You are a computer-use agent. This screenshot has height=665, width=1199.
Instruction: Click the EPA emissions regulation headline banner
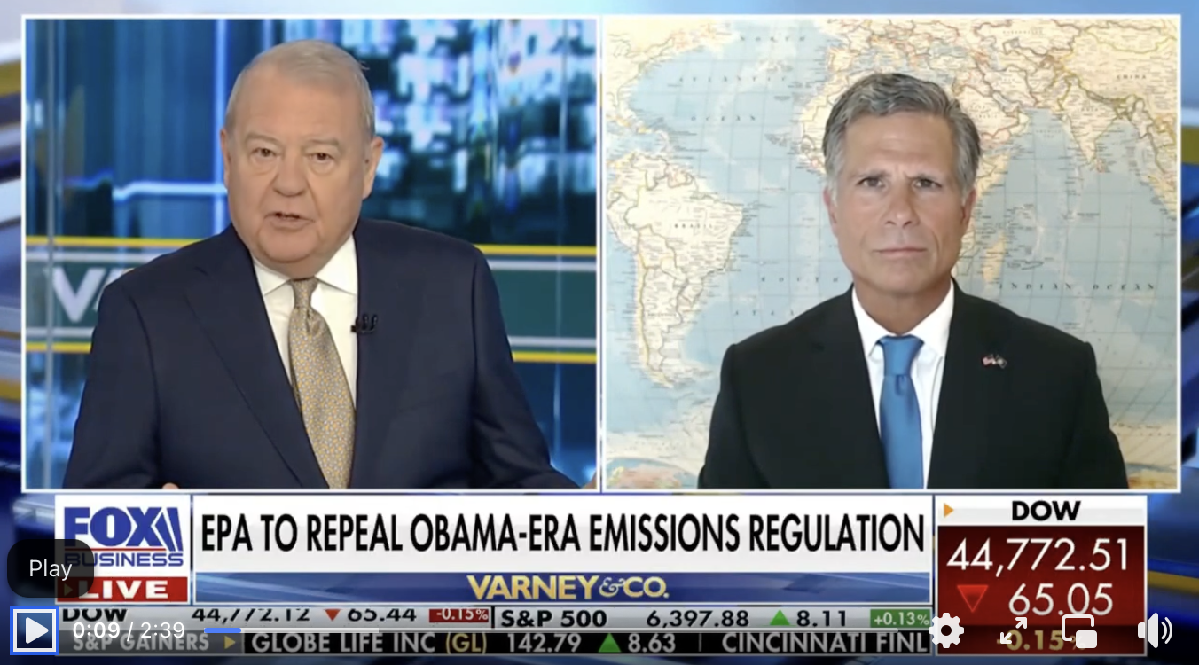coord(562,532)
